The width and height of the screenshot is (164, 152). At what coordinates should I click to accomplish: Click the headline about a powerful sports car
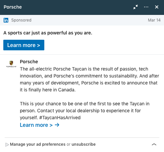48,33
